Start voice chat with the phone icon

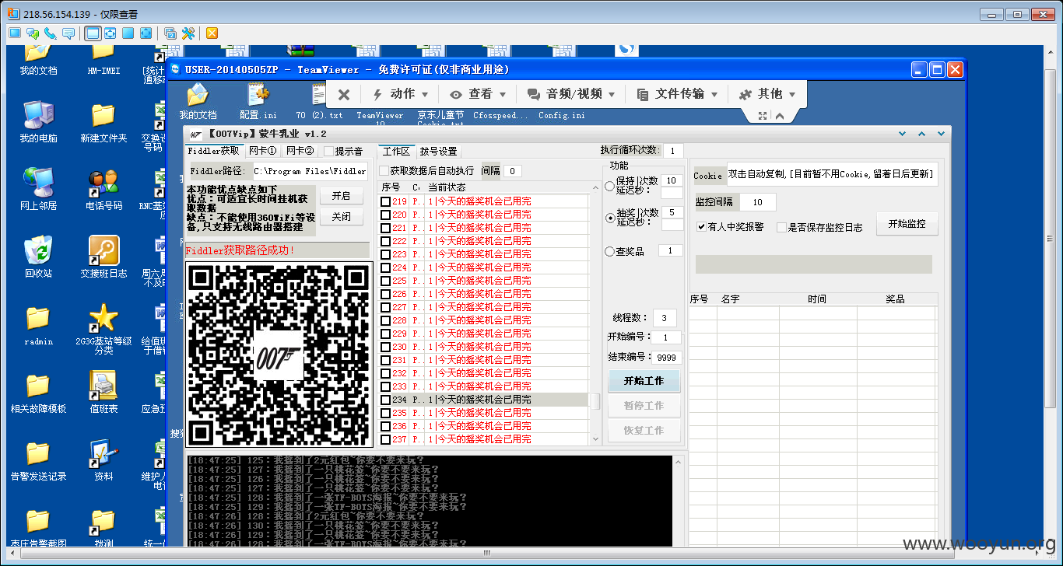pyautogui.click(x=51, y=33)
